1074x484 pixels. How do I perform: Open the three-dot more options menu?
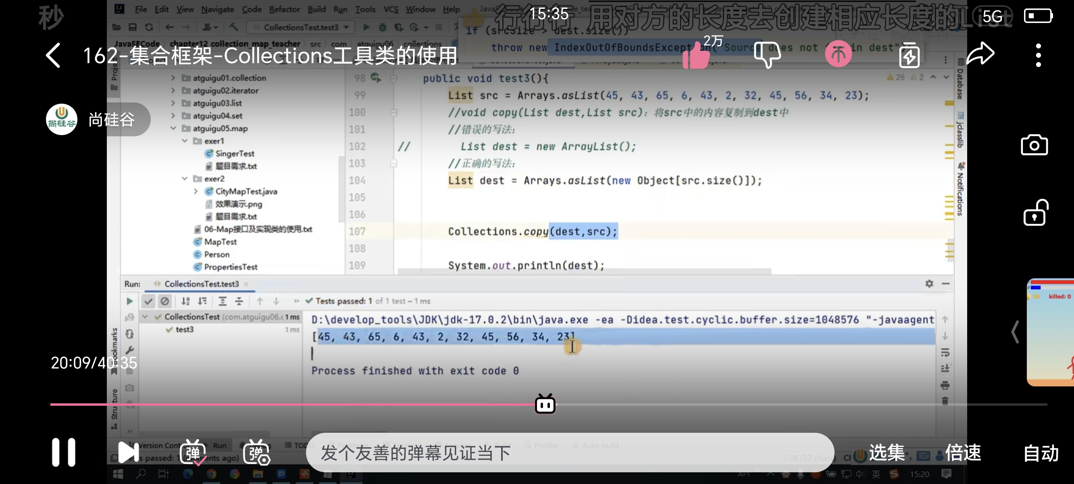click(1038, 55)
